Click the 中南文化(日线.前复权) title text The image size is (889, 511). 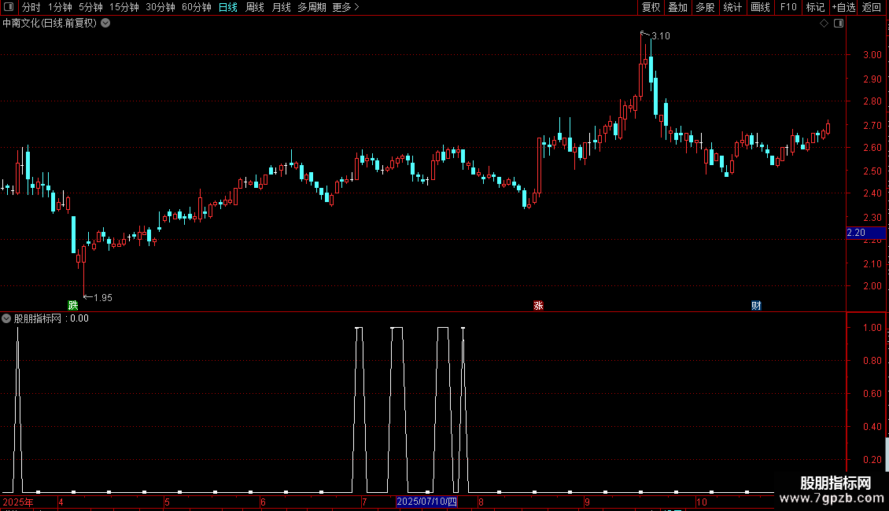click(x=50, y=24)
